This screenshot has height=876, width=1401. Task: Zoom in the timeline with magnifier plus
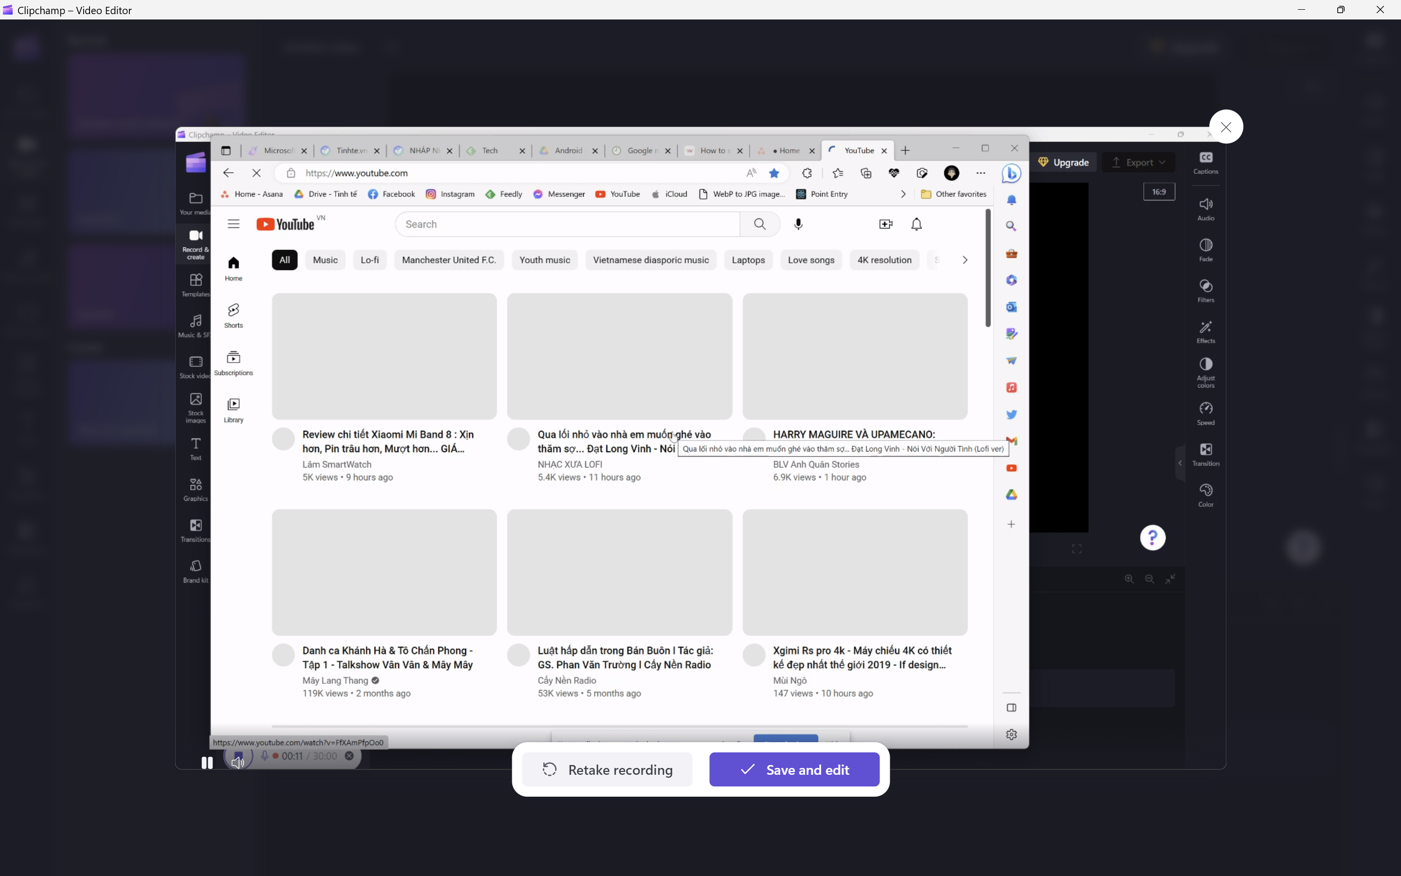coord(1129,579)
